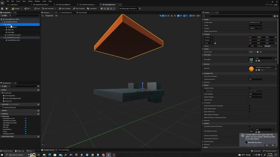Collapse the Transform section

[203, 34]
